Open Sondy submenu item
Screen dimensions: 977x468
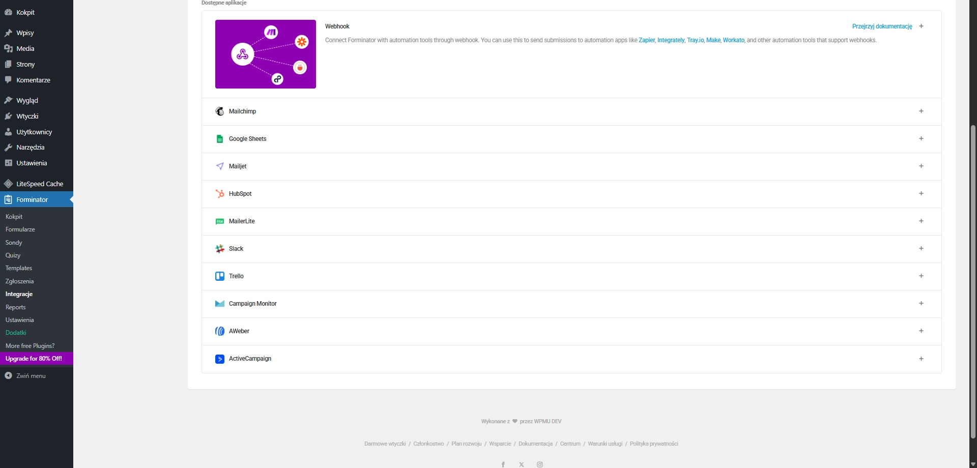[x=14, y=243]
